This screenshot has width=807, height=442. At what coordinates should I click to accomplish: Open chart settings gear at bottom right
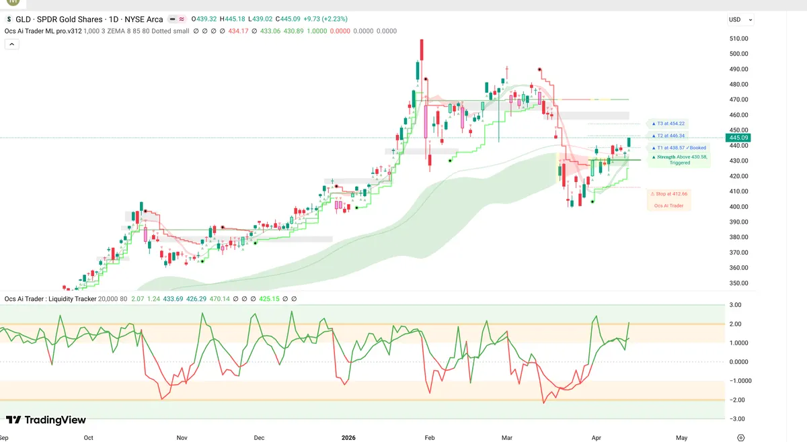click(x=740, y=437)
